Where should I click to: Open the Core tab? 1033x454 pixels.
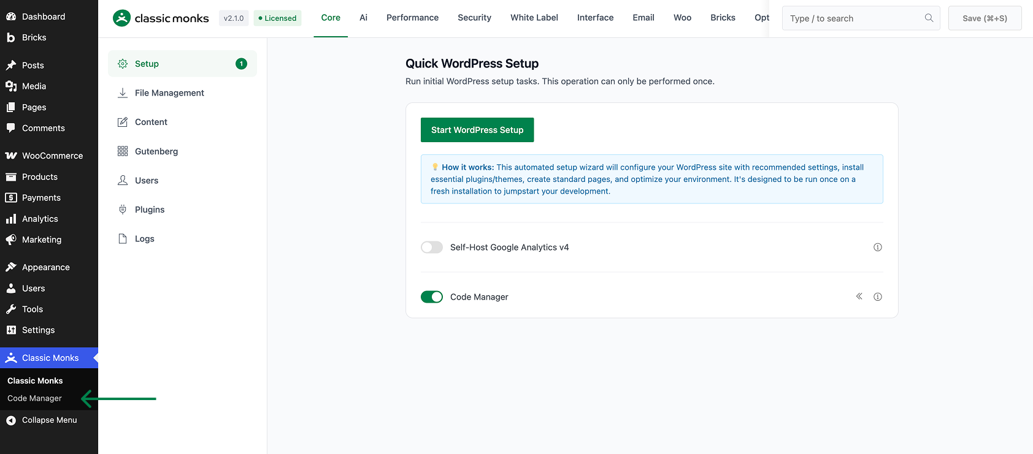coord(331,18)
